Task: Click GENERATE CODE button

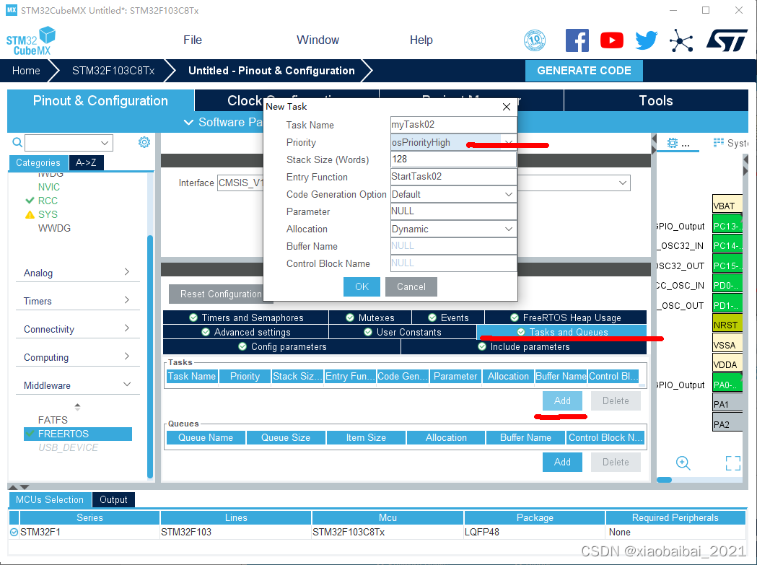Action: (x=584, y=71)
